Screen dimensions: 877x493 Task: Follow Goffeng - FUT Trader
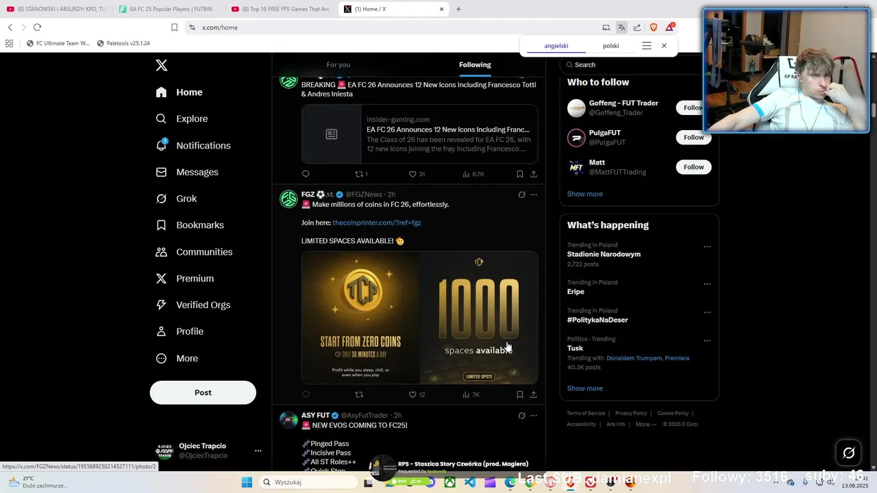pyautogui.click(x=693, y=108)
